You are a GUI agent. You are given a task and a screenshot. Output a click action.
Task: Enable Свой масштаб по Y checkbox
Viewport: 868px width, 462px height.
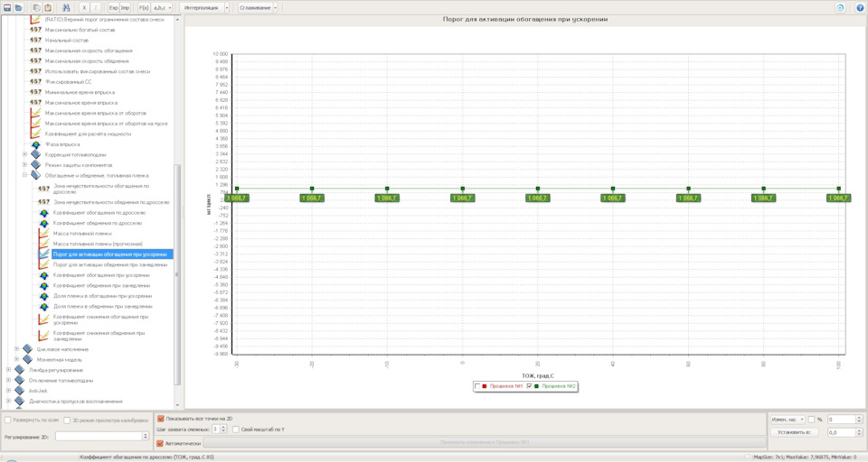click(236, 430)
